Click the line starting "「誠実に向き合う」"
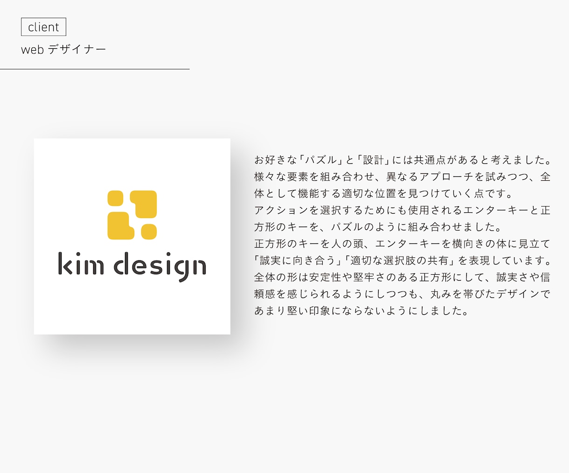 point(403,261)
